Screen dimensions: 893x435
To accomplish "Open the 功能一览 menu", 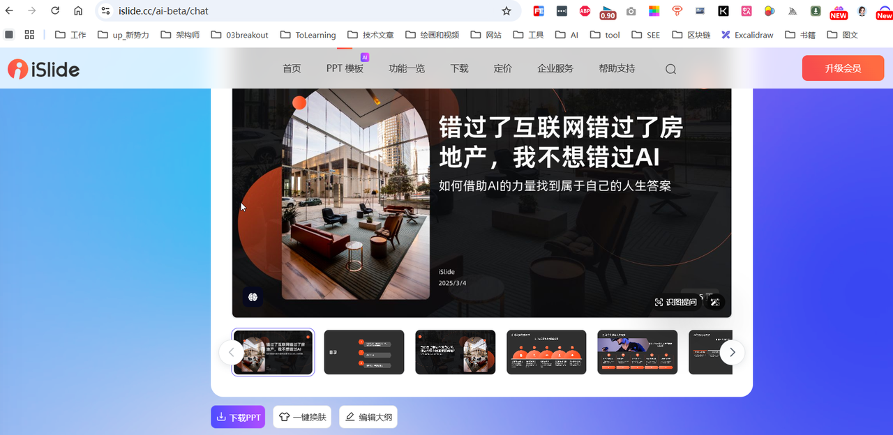I will 407,68.
